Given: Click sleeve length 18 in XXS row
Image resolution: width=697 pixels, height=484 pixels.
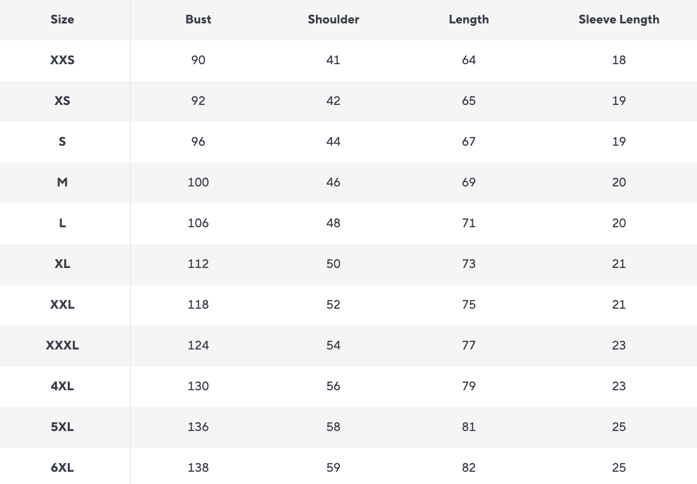Looking at the screenshot, I should (x=619, y=60).
